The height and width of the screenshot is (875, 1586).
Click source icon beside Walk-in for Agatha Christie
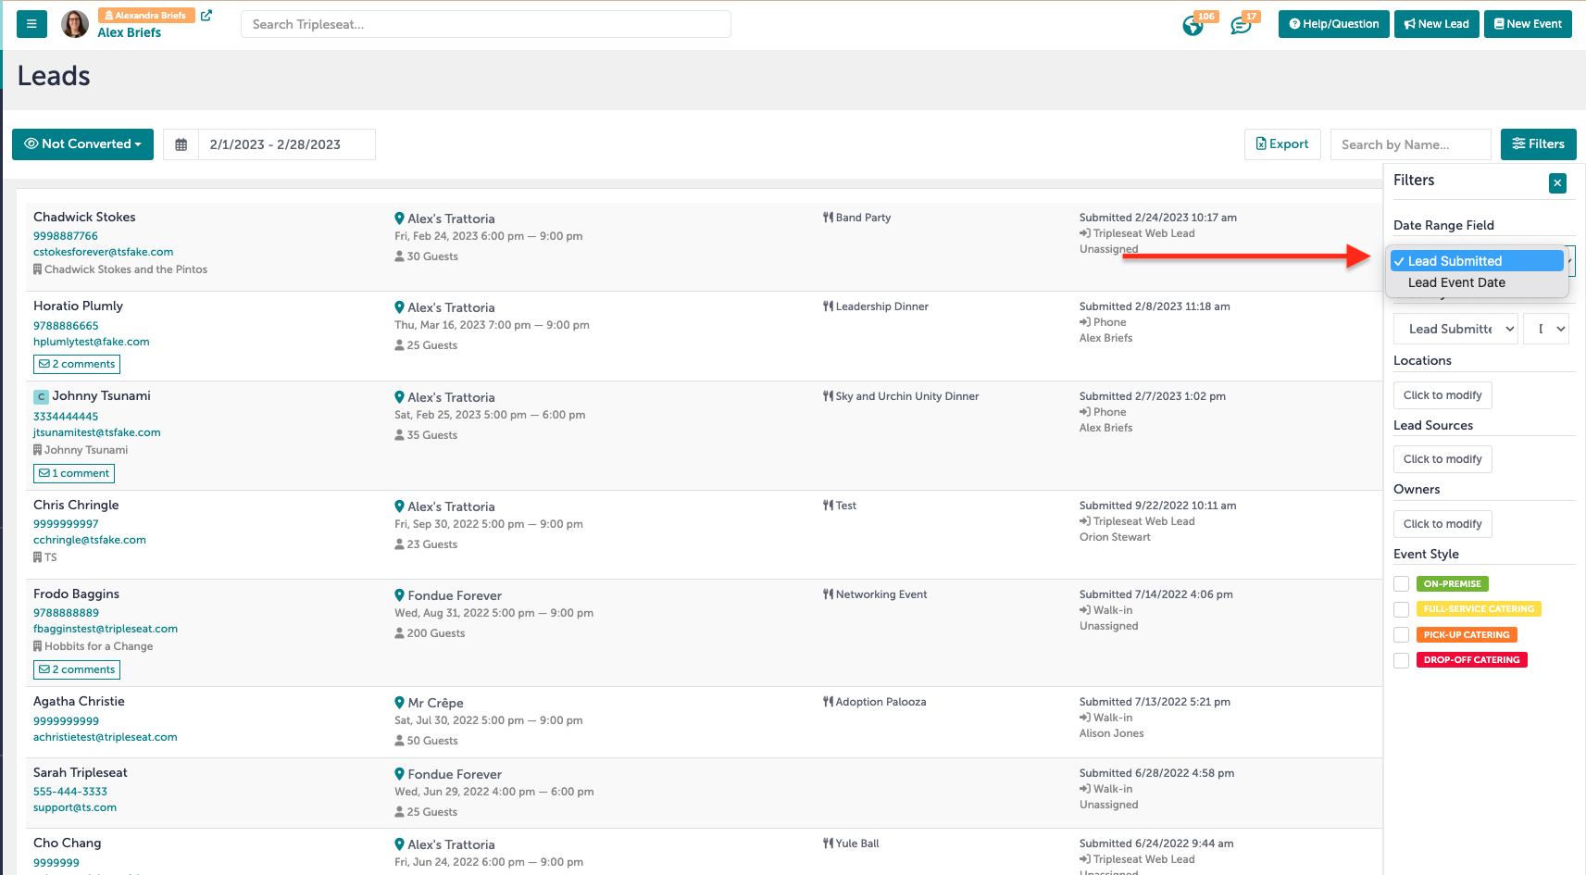(x=1085, y=718)
